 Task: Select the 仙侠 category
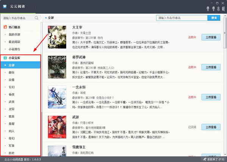(x=12, y=94)
